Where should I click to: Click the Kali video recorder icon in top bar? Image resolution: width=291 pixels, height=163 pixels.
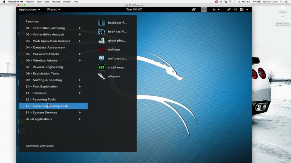[x=194, y=10]
